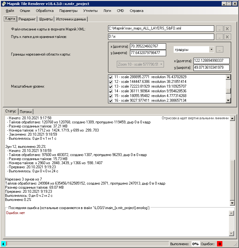
Task: Uncheck zoom level 15 scale 18055.95482
Action: click(111, 96)
